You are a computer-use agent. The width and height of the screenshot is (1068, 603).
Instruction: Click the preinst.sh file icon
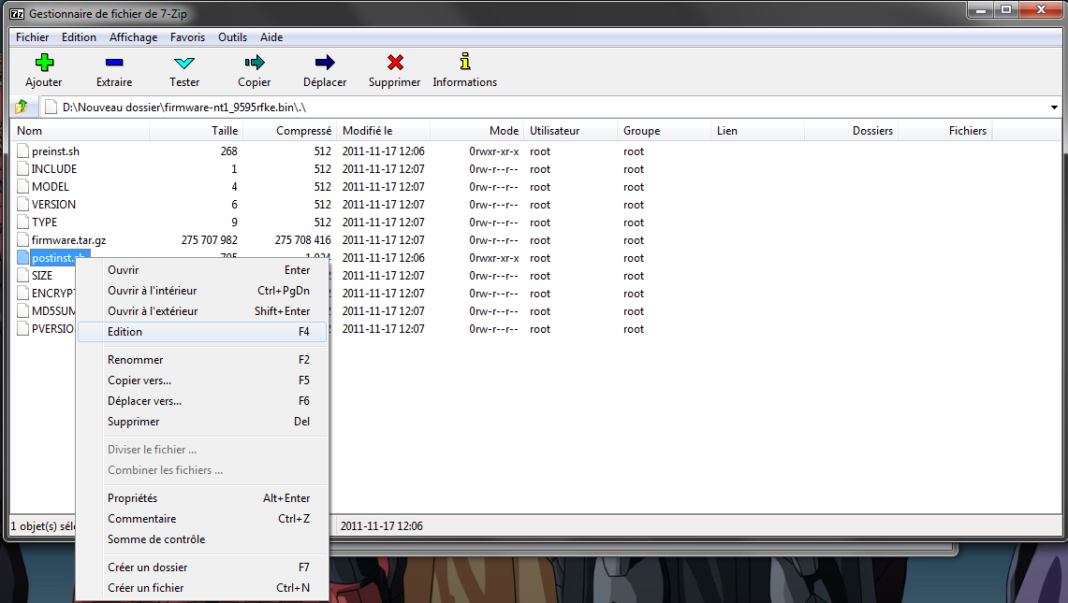pyautogui.click(x=23, y=151)
